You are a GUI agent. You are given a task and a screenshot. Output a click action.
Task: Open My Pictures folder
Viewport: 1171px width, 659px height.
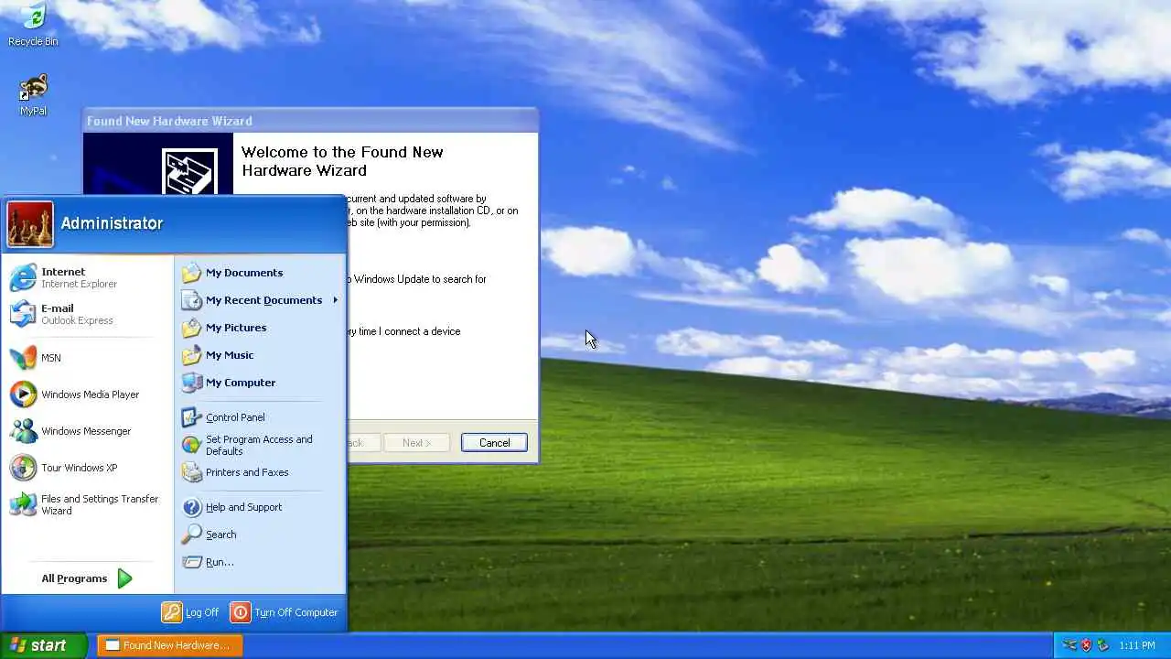click(x=260, y=328)
